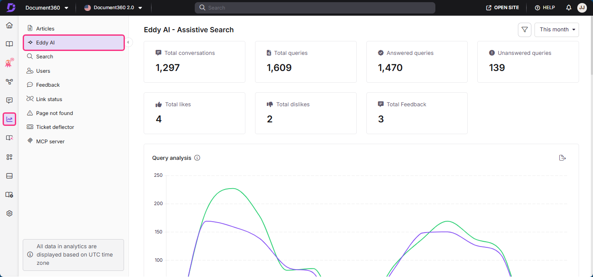
Task: Open the Documentation book icon in left rail
Action: pos(9,44)
